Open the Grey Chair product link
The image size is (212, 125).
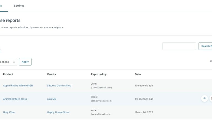coord(9,112)
